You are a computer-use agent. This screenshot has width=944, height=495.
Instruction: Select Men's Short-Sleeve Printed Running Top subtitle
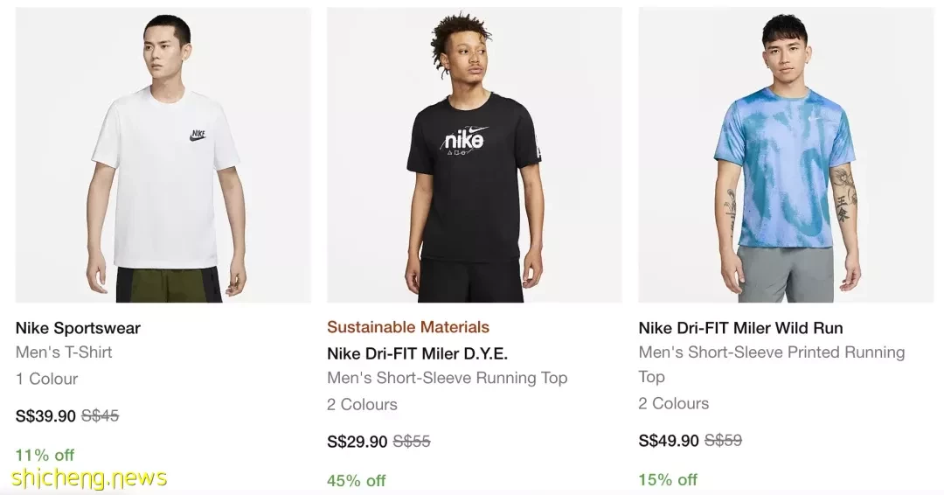pyautogui.click(x=771, y=365)
